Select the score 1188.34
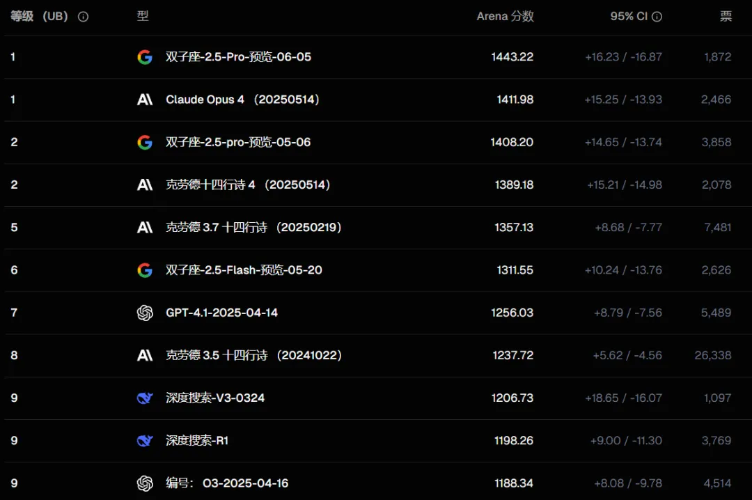The image size is (752, 500). pyautogui.click(x=514, y=483)
